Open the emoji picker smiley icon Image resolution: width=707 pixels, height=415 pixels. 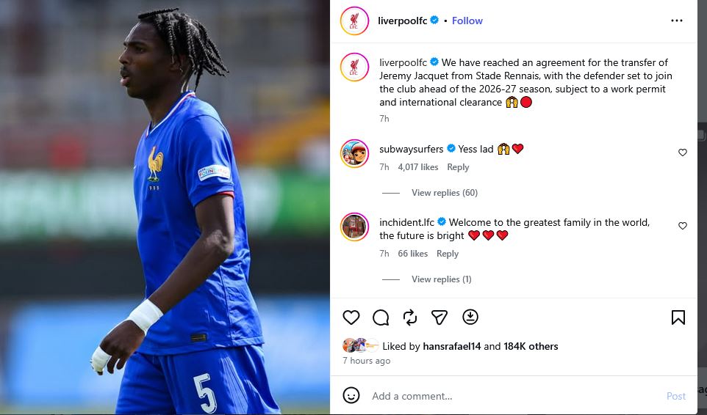click(x=351, y=396)
